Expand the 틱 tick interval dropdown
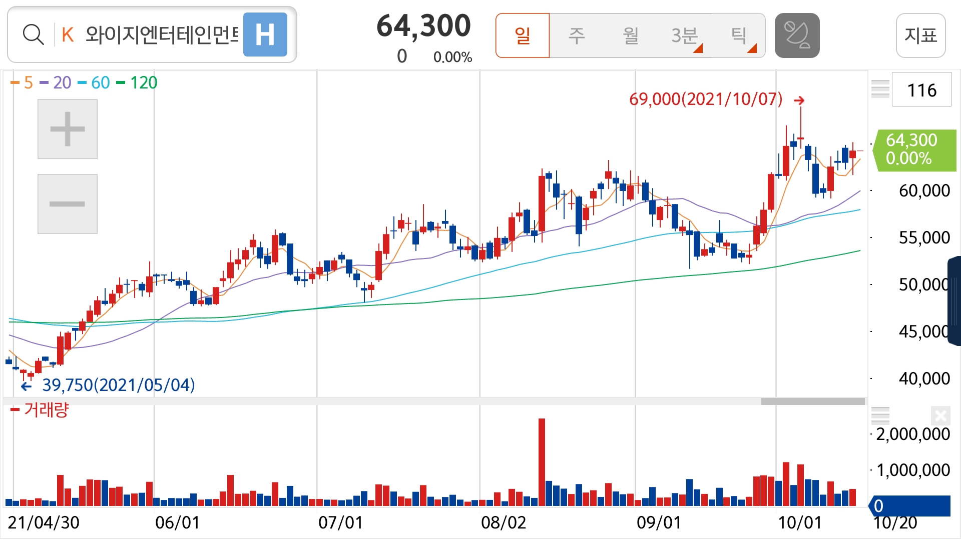The width and height of the screenshot is (961, 540). pos(740,35)
